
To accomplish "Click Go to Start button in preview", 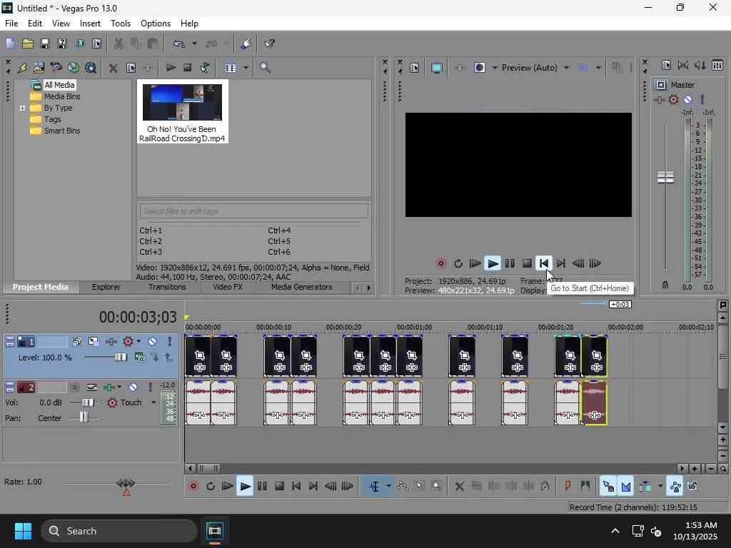I will [x=543, y=263].
